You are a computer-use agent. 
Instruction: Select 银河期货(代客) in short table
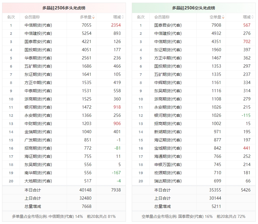[x=168, y=116]
